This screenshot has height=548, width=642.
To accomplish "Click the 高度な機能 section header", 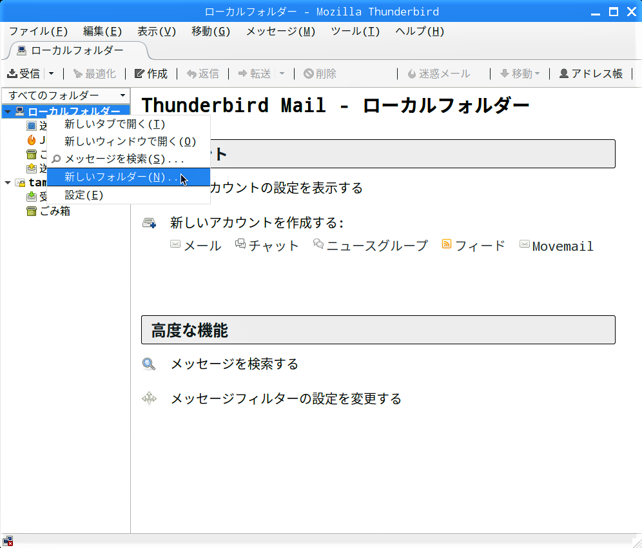I will click(x=378, y=329).
